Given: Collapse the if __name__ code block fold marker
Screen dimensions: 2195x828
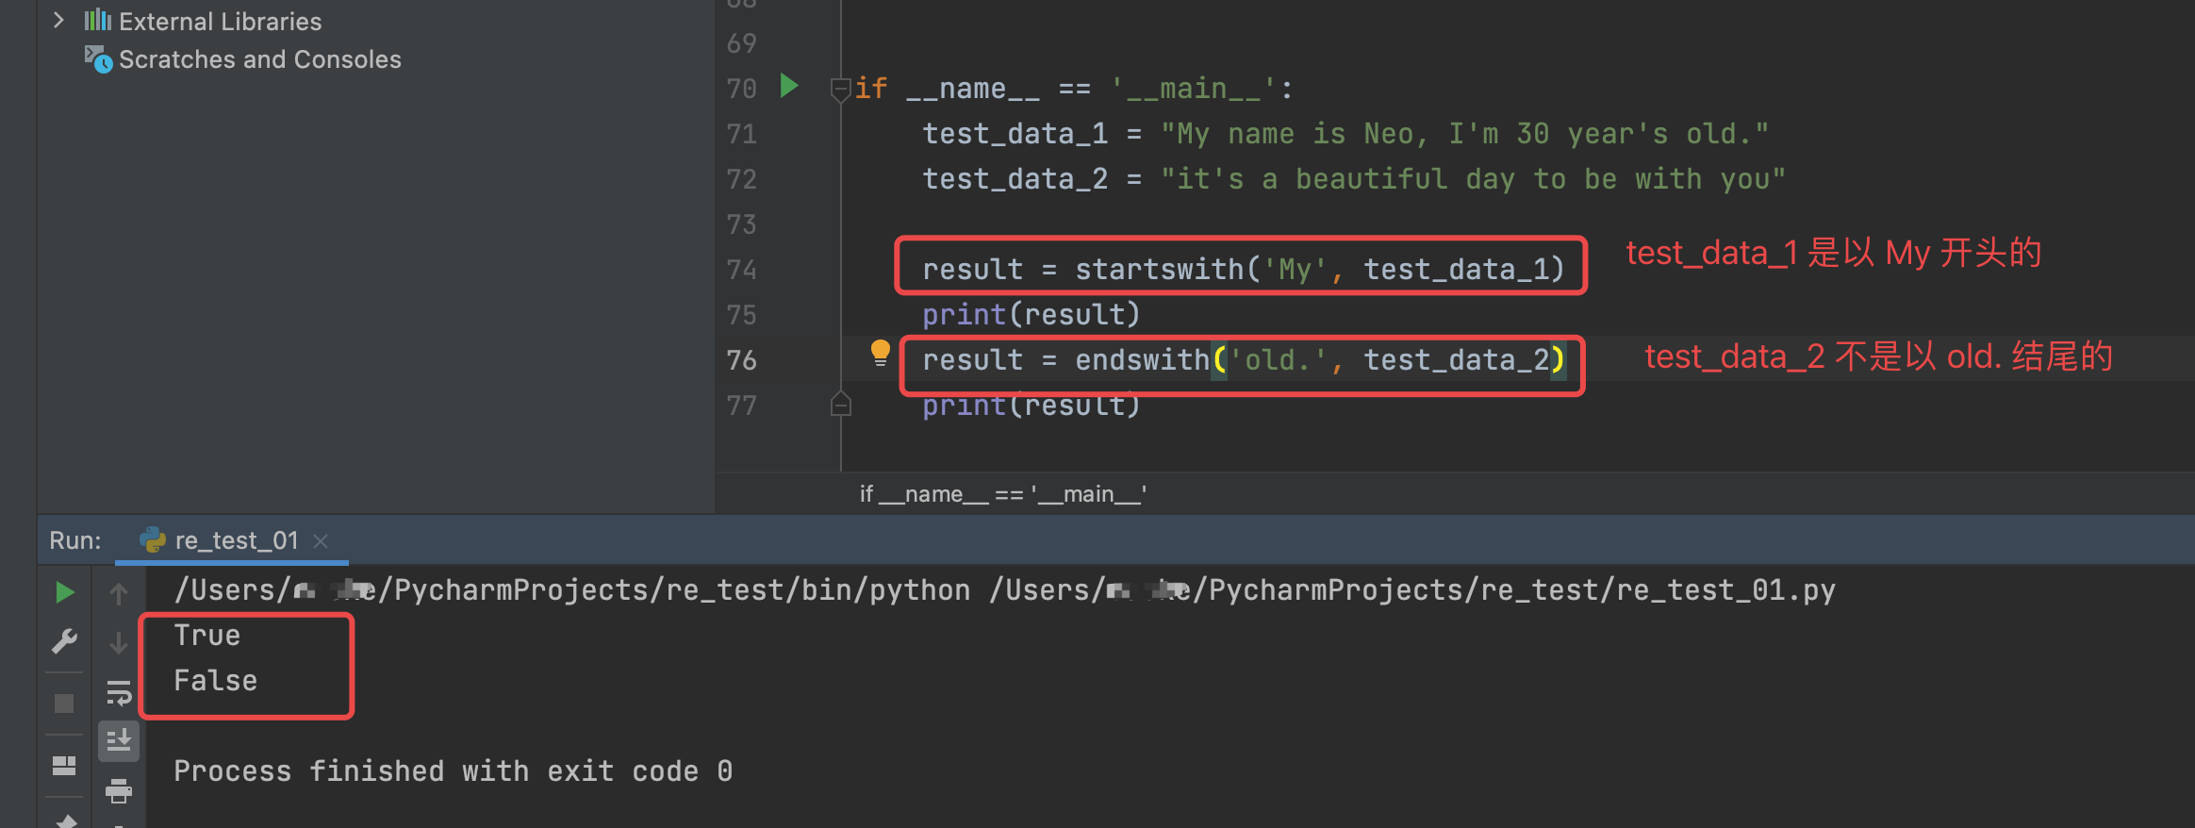Looking at the screenshot, I should point(840,90).
